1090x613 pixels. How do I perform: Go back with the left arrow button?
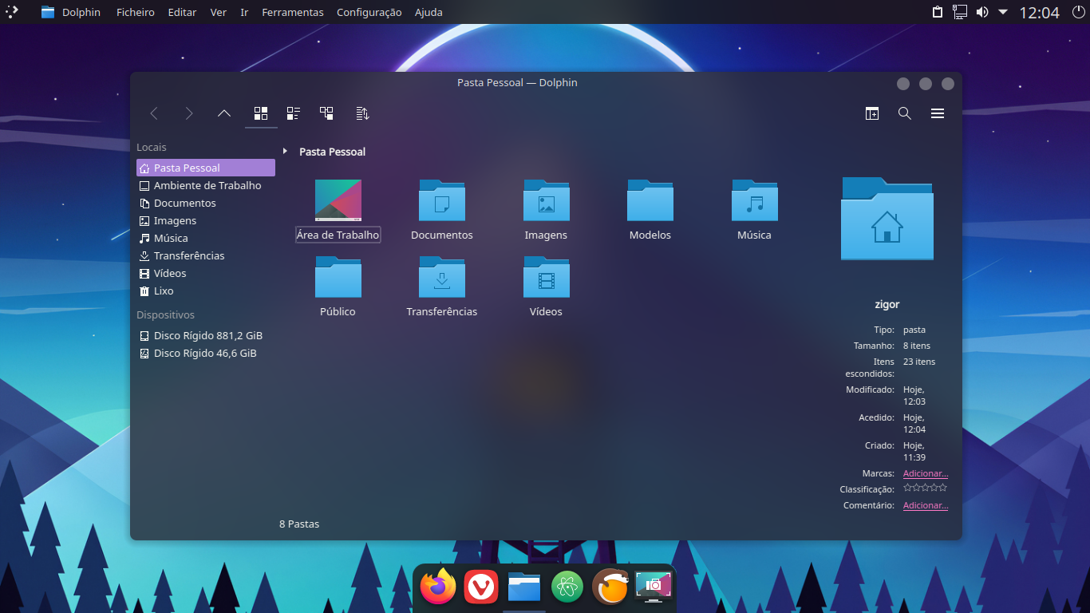(154, 113)
